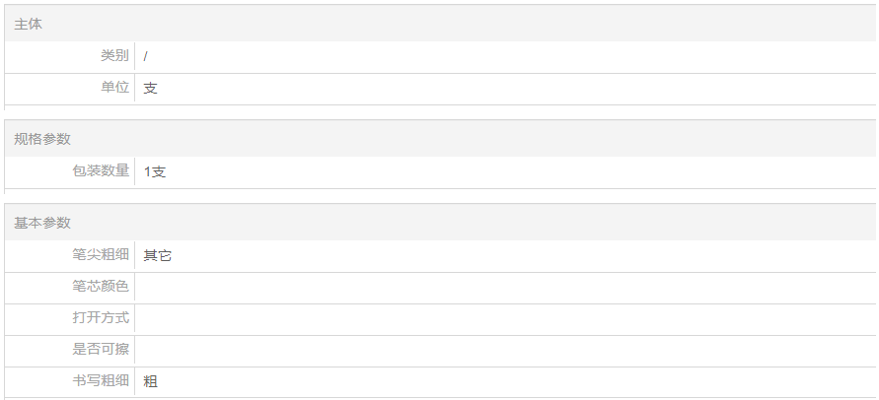Click the 规格参数 section header
The height and width of the screenshot is (400, 879).
coord(42,139)
